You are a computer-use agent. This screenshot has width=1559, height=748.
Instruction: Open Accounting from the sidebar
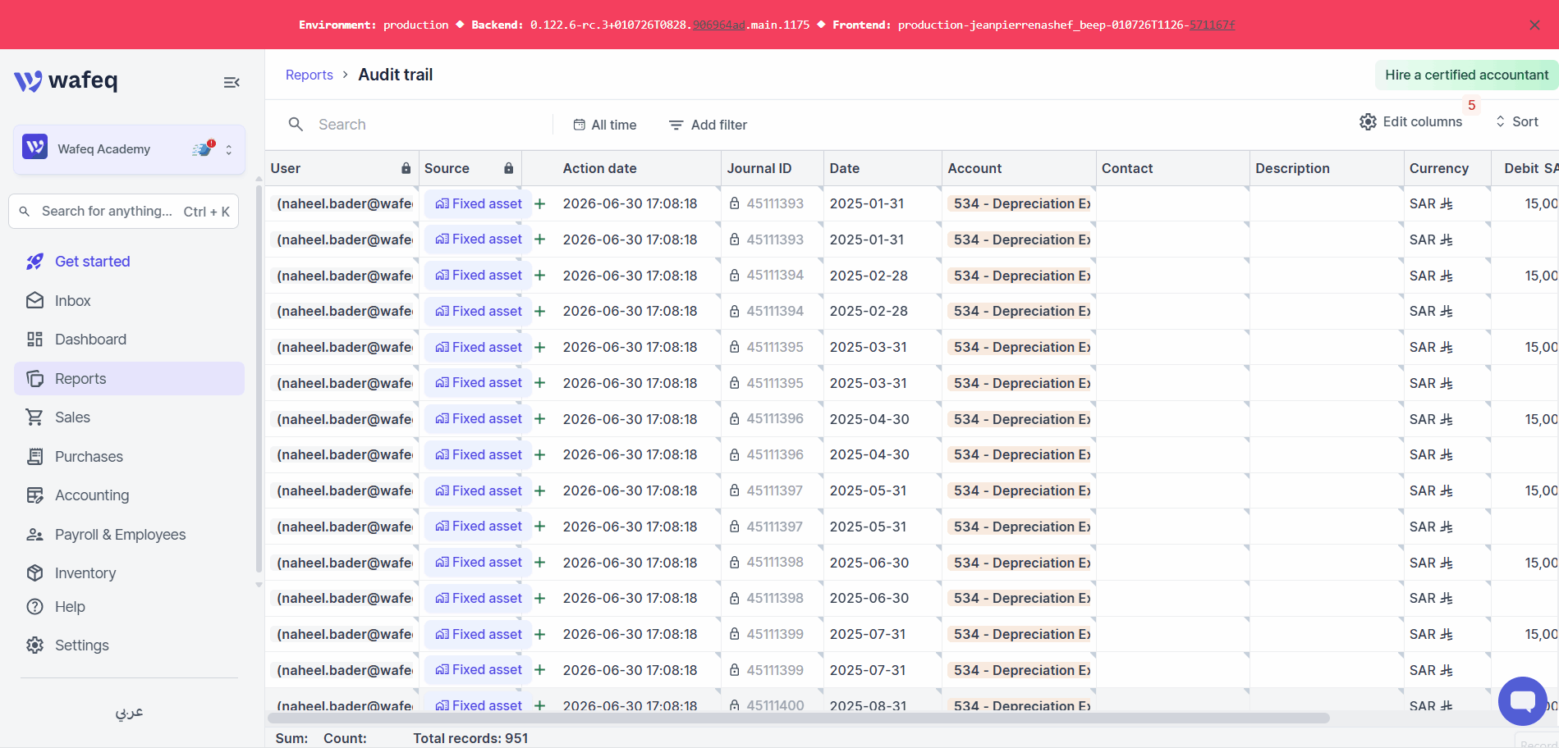click(129, 495)
